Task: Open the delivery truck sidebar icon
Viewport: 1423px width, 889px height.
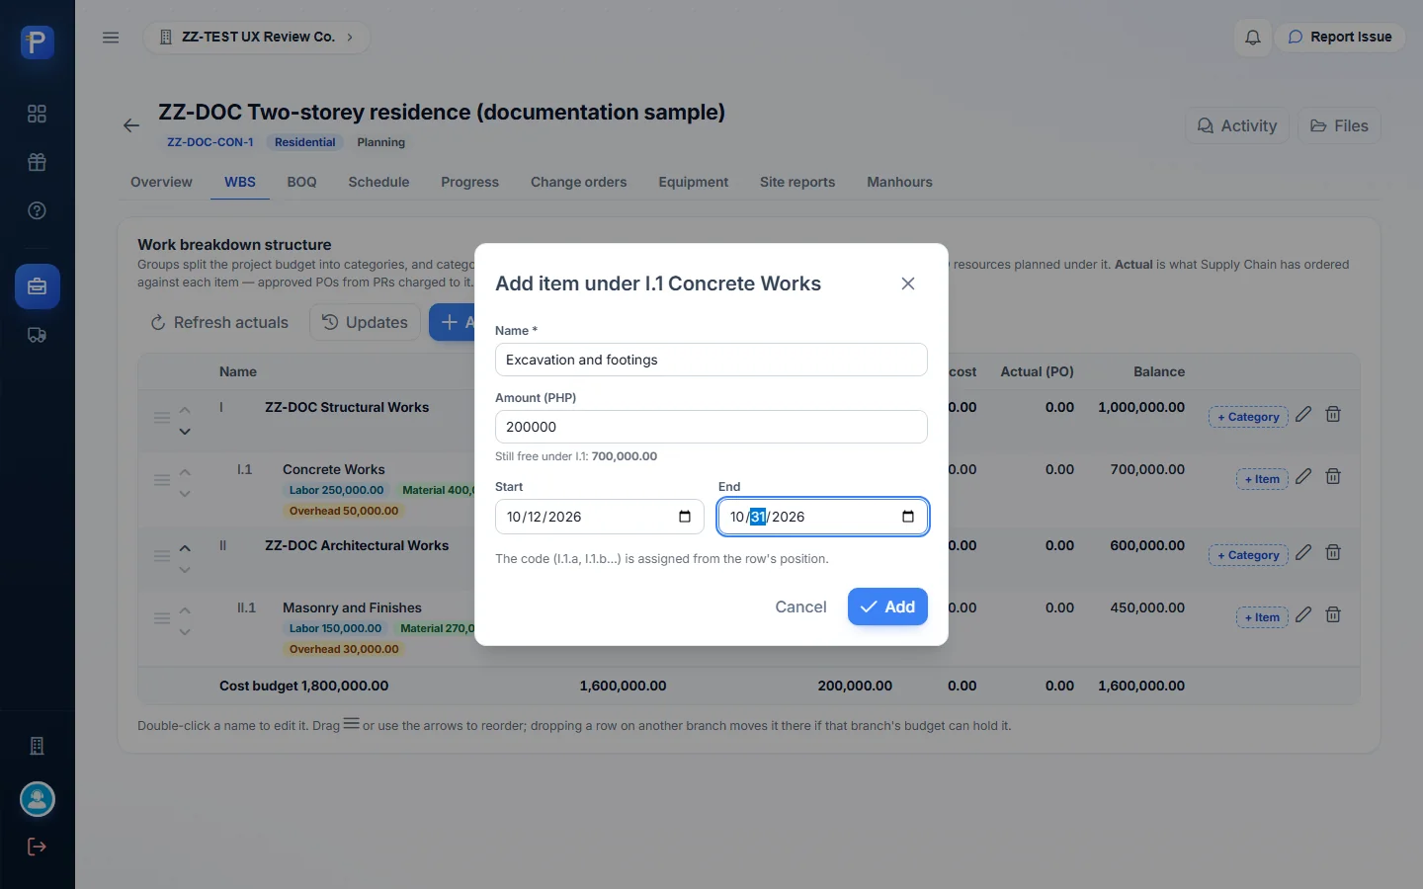Action: (38, 335)
